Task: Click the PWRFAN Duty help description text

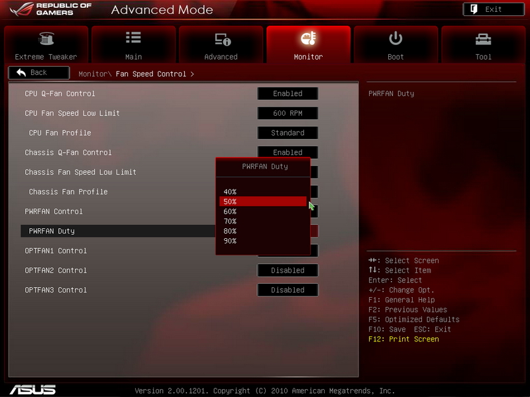Action: click(391, 93)
